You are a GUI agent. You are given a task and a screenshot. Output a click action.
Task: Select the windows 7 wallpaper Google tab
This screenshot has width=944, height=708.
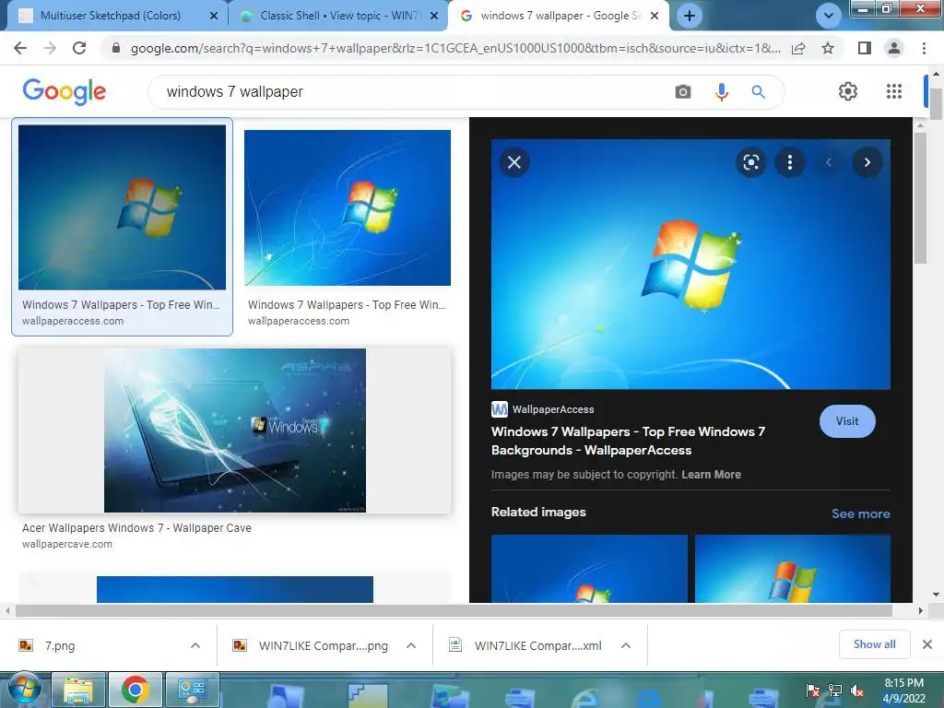click(x=558, y=16)
